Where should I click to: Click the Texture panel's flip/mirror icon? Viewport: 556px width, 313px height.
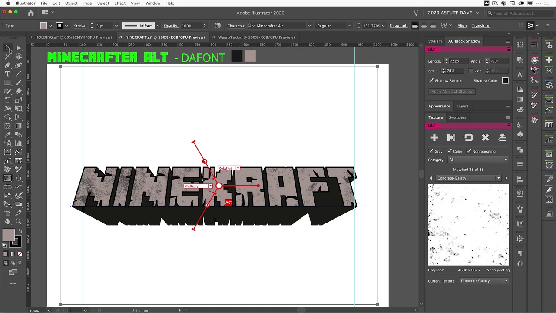pyautogui.click(x=451, y=137)
